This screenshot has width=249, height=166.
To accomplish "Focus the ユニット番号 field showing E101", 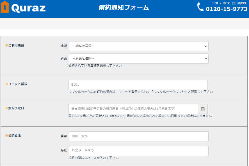I will click(x=138, y=85).
